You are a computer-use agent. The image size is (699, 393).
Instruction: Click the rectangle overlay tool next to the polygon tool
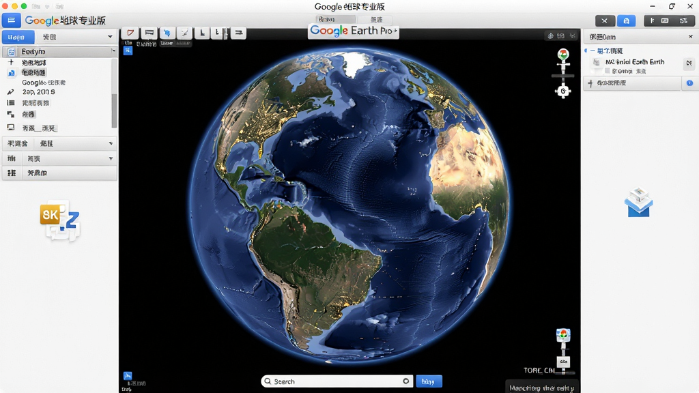tap(149, 33)
